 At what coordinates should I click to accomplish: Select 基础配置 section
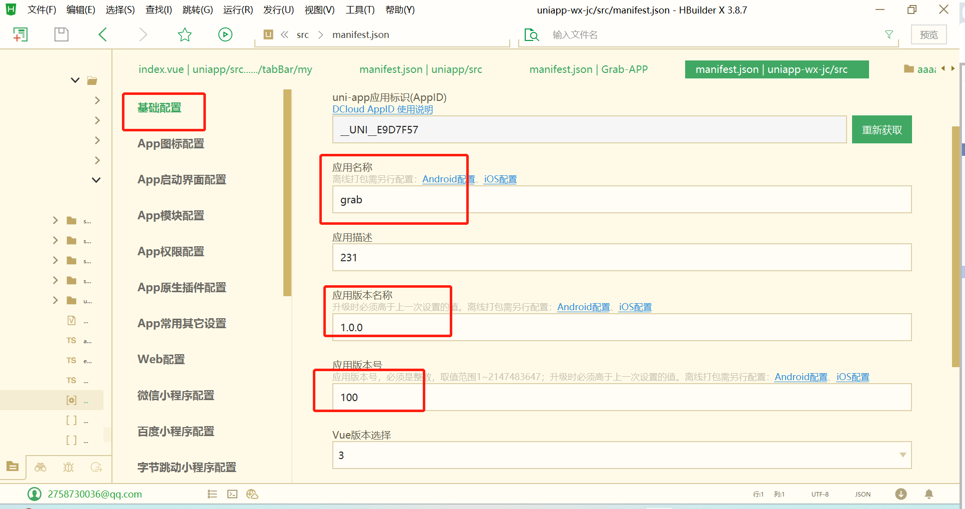[159, 108]
